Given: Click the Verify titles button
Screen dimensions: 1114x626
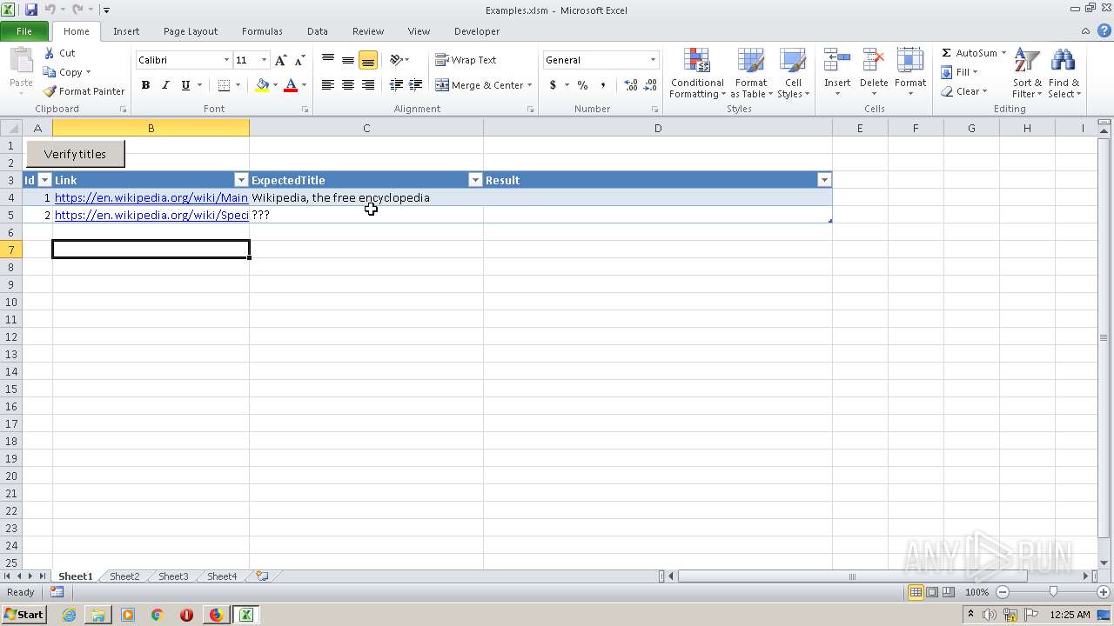Looking at the screenshot, I should (75, 154).
